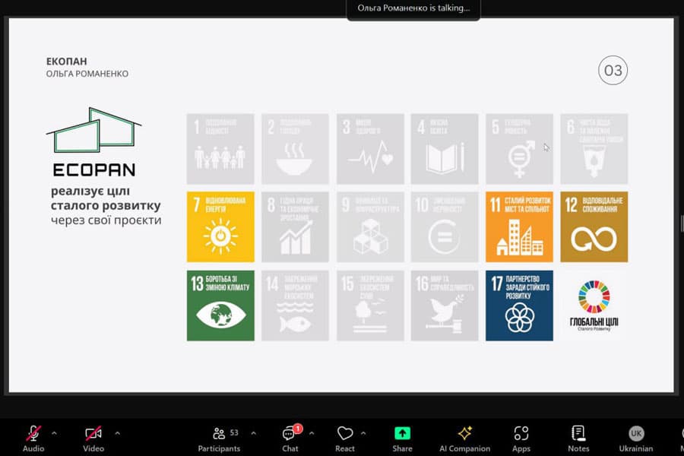Click goal 17 partnership tile

tap(519, 306)
